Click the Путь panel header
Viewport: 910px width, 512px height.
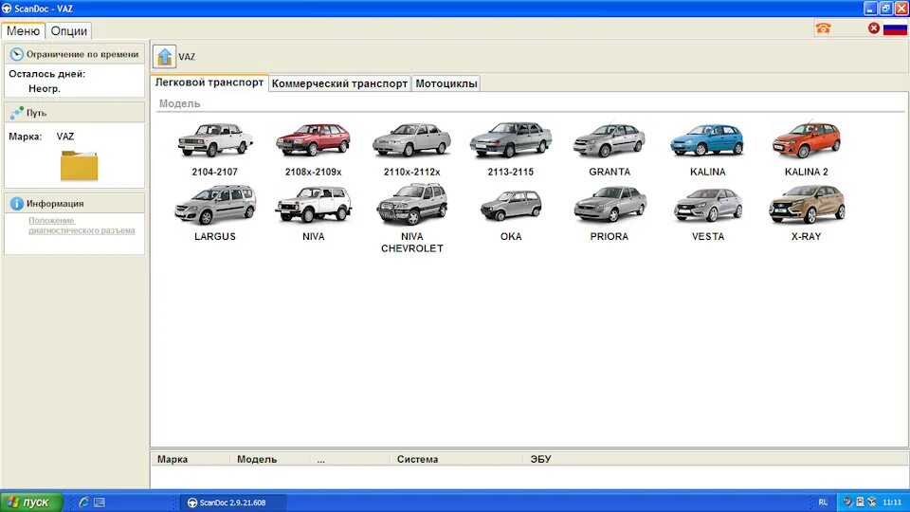[74, 113]
